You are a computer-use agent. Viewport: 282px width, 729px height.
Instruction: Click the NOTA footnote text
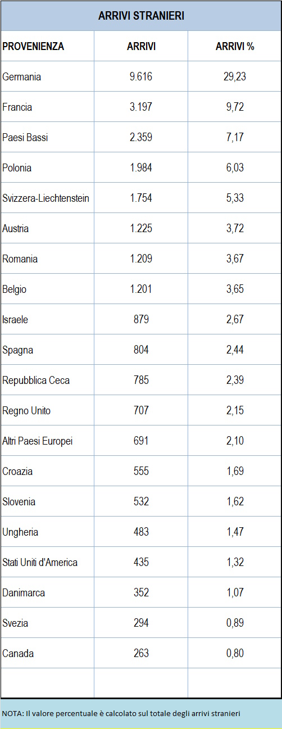pos(121,713)
